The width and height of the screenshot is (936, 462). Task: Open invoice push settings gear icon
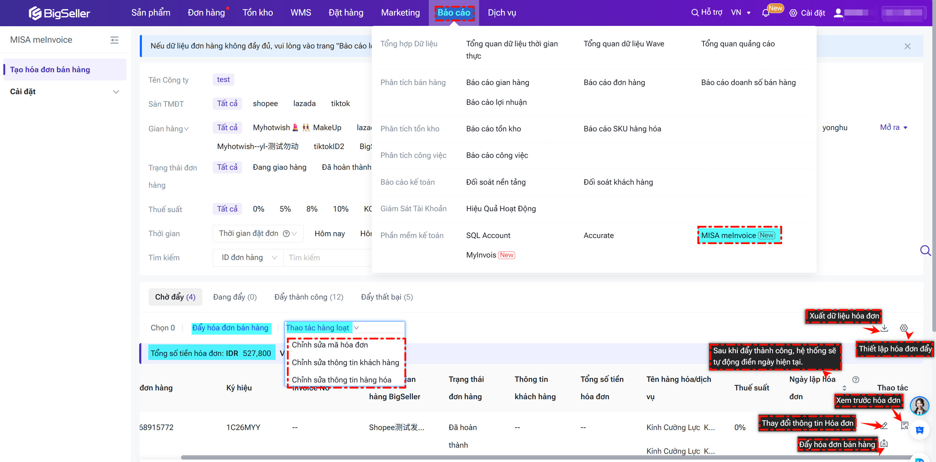click(904, 328)
